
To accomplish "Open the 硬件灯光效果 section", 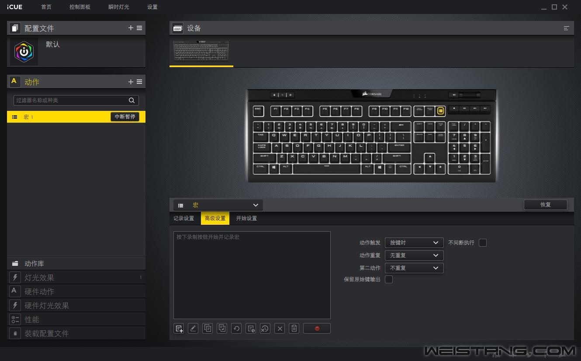I will point(76,305).
